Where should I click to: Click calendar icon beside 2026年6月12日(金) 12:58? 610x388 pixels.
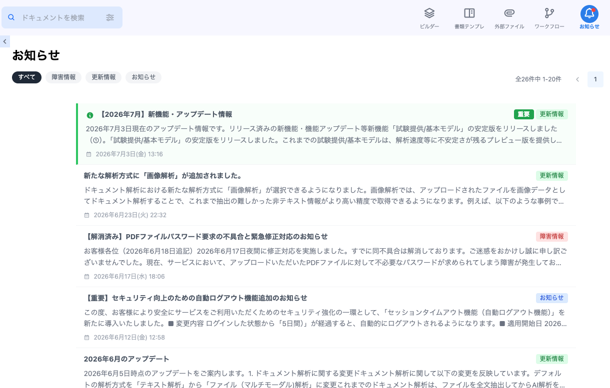[x=87, y=338]
